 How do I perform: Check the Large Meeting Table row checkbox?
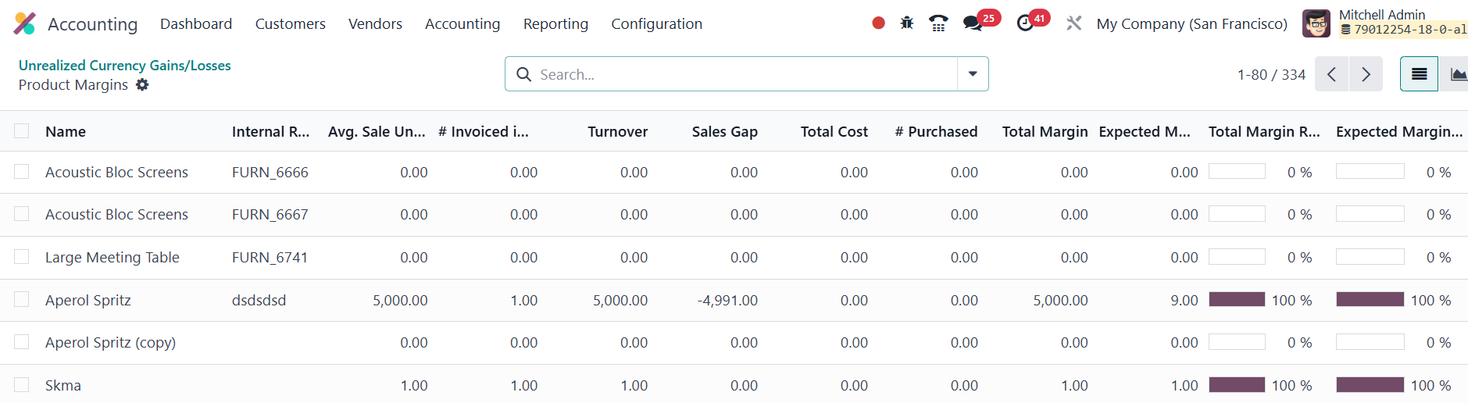pos(22,257)
